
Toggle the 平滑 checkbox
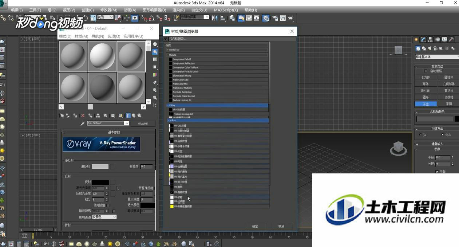click(x=437, y=171)
